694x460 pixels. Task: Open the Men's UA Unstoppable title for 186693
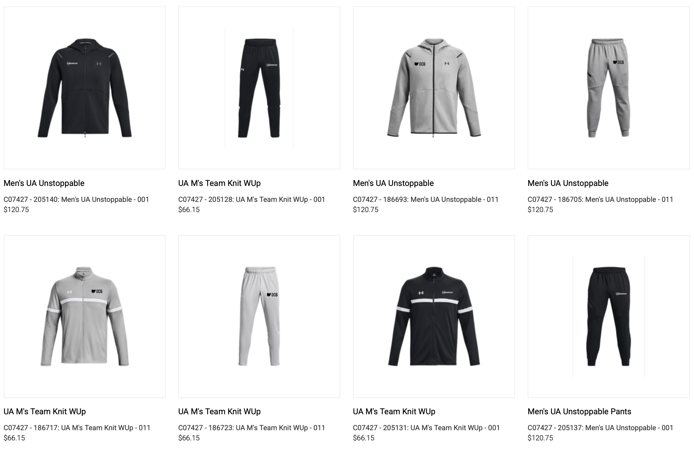tap(393, 183)
